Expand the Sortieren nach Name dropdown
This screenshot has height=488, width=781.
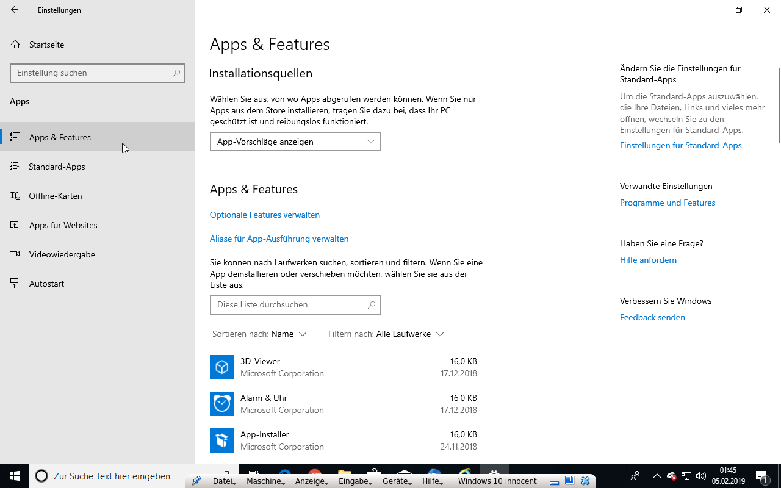pyautogui.click(x=289, y=334)
